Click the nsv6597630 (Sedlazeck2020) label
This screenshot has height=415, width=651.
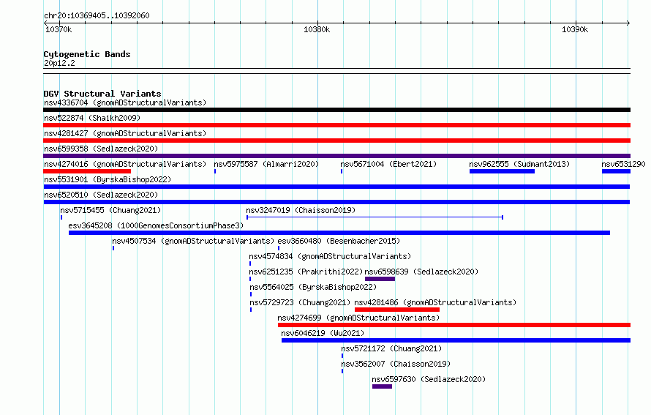tap(429, 379)
